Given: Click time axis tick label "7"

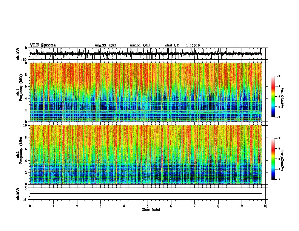Looking at the screenshot, I should pyautogui.click(x=195, y=206).
